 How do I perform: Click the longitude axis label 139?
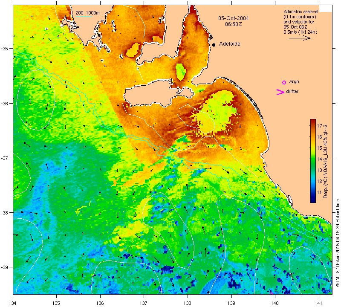tap(231, 303)
